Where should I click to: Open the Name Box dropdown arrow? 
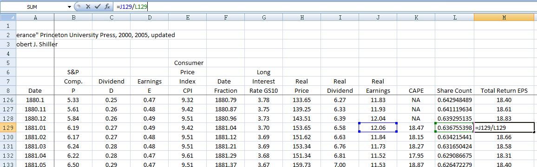pyautogui.click(x=70, y=6)
